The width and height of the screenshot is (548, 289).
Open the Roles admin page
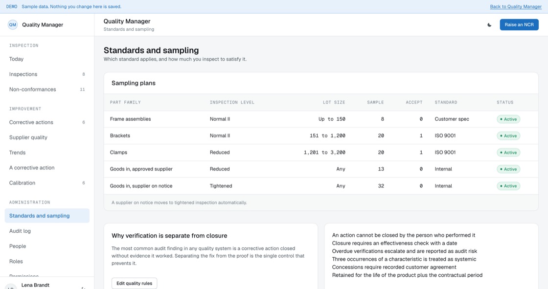[47, 262]
